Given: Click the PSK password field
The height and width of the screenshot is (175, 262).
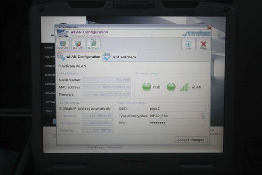Looking at the screenshot, I should point(177,123).
